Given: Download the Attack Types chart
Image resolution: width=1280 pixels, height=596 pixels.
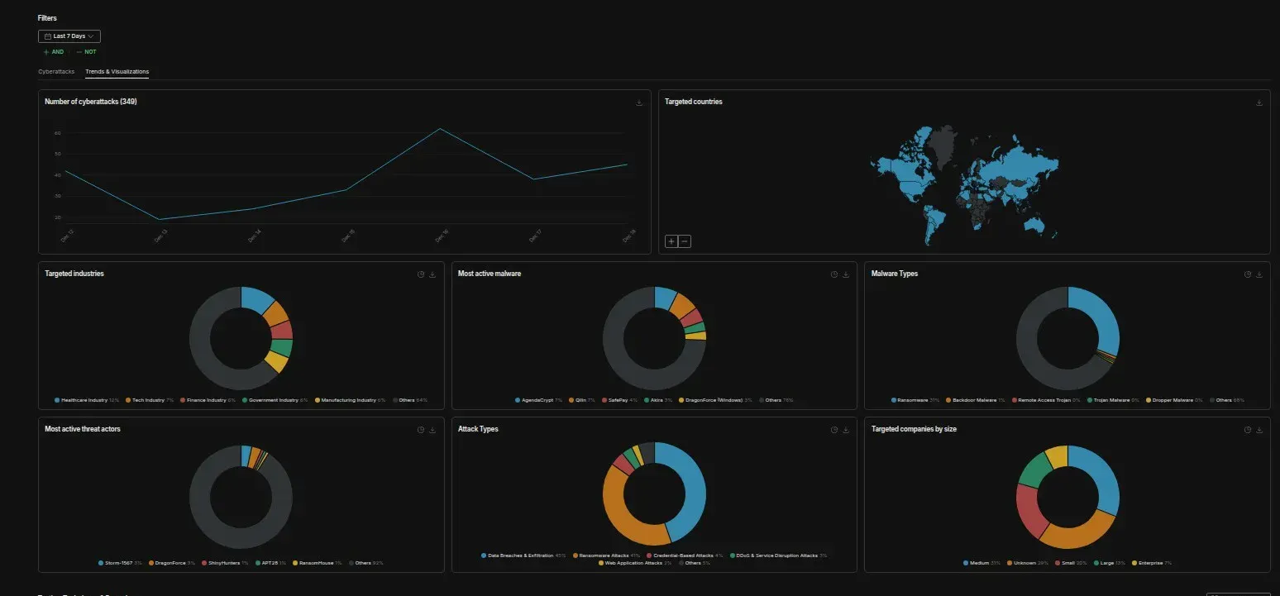Looking at the screenshot, I should (x=845, y=429).
